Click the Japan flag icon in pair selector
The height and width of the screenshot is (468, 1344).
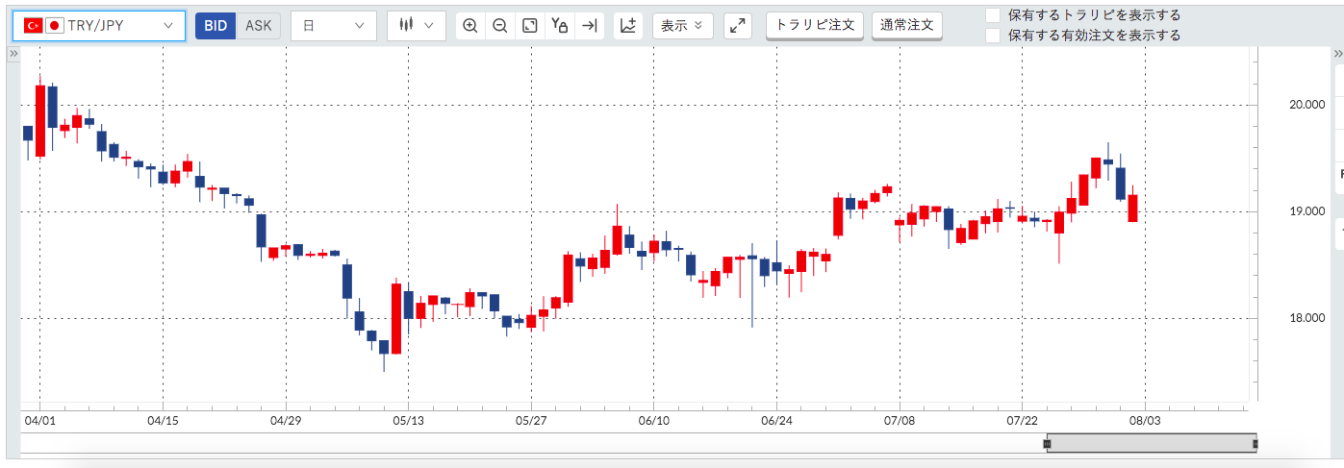[x=54, y=26]
